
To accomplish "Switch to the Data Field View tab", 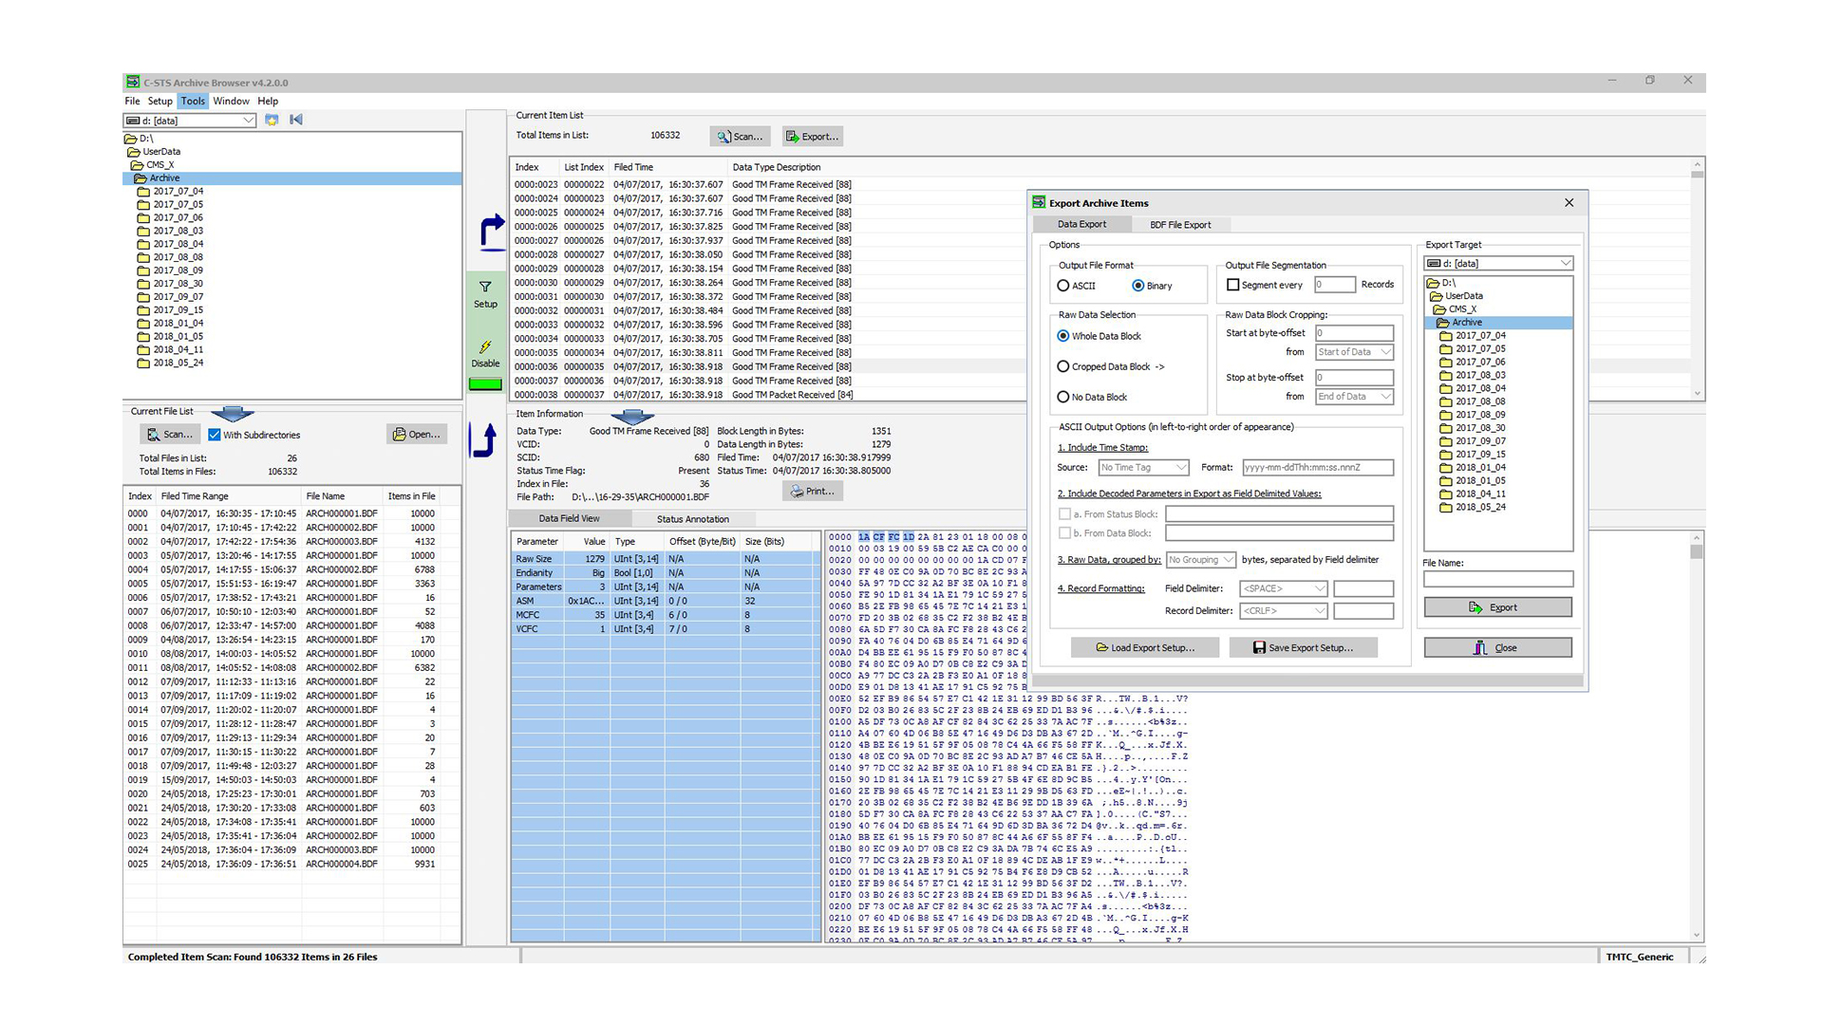I will pos(570,518).
